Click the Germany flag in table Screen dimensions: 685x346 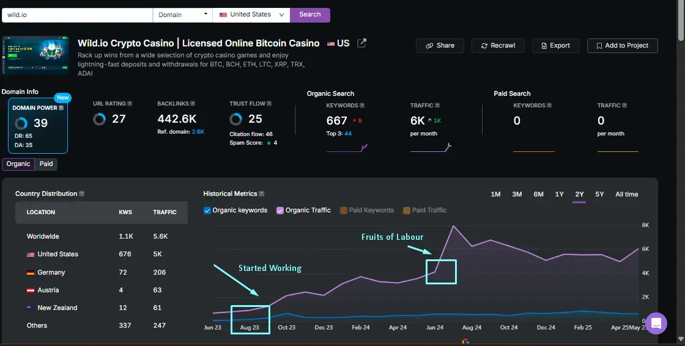click(x=31, y=272)
